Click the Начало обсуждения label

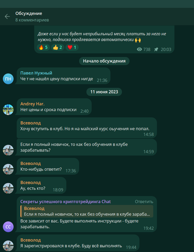[104, 61]
